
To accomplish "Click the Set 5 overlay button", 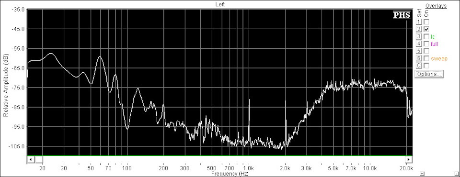I will click(419, 51).
